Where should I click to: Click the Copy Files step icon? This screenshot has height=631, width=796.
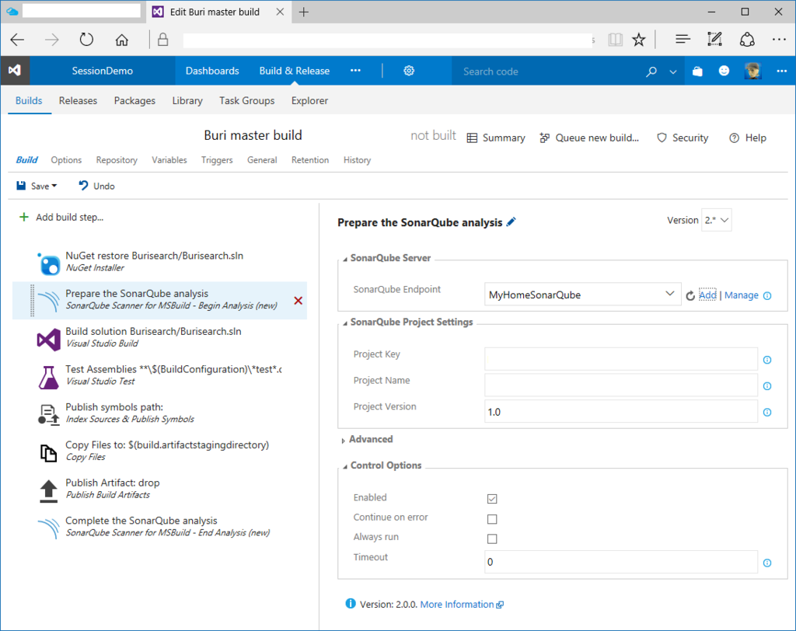coord(49,452)
